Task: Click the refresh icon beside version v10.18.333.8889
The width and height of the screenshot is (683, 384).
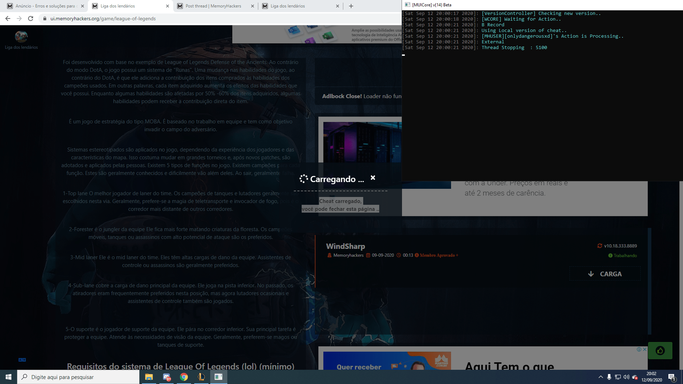Action: pyautogui.click(x=600, y=246)
